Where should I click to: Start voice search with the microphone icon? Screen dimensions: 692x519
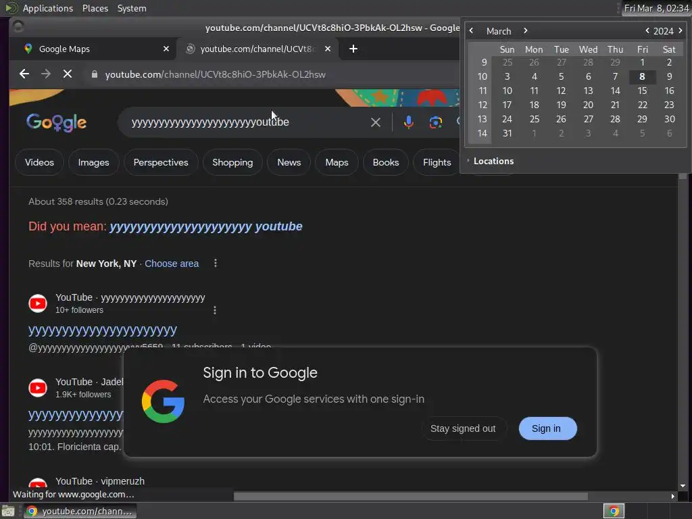(x=409, y=122)
